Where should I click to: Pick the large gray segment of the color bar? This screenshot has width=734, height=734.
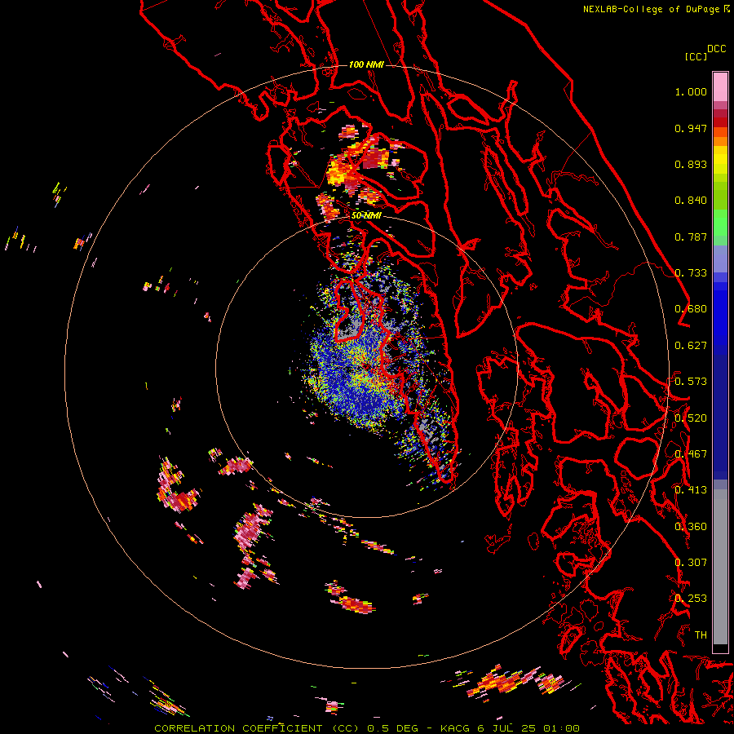[720, 567]
